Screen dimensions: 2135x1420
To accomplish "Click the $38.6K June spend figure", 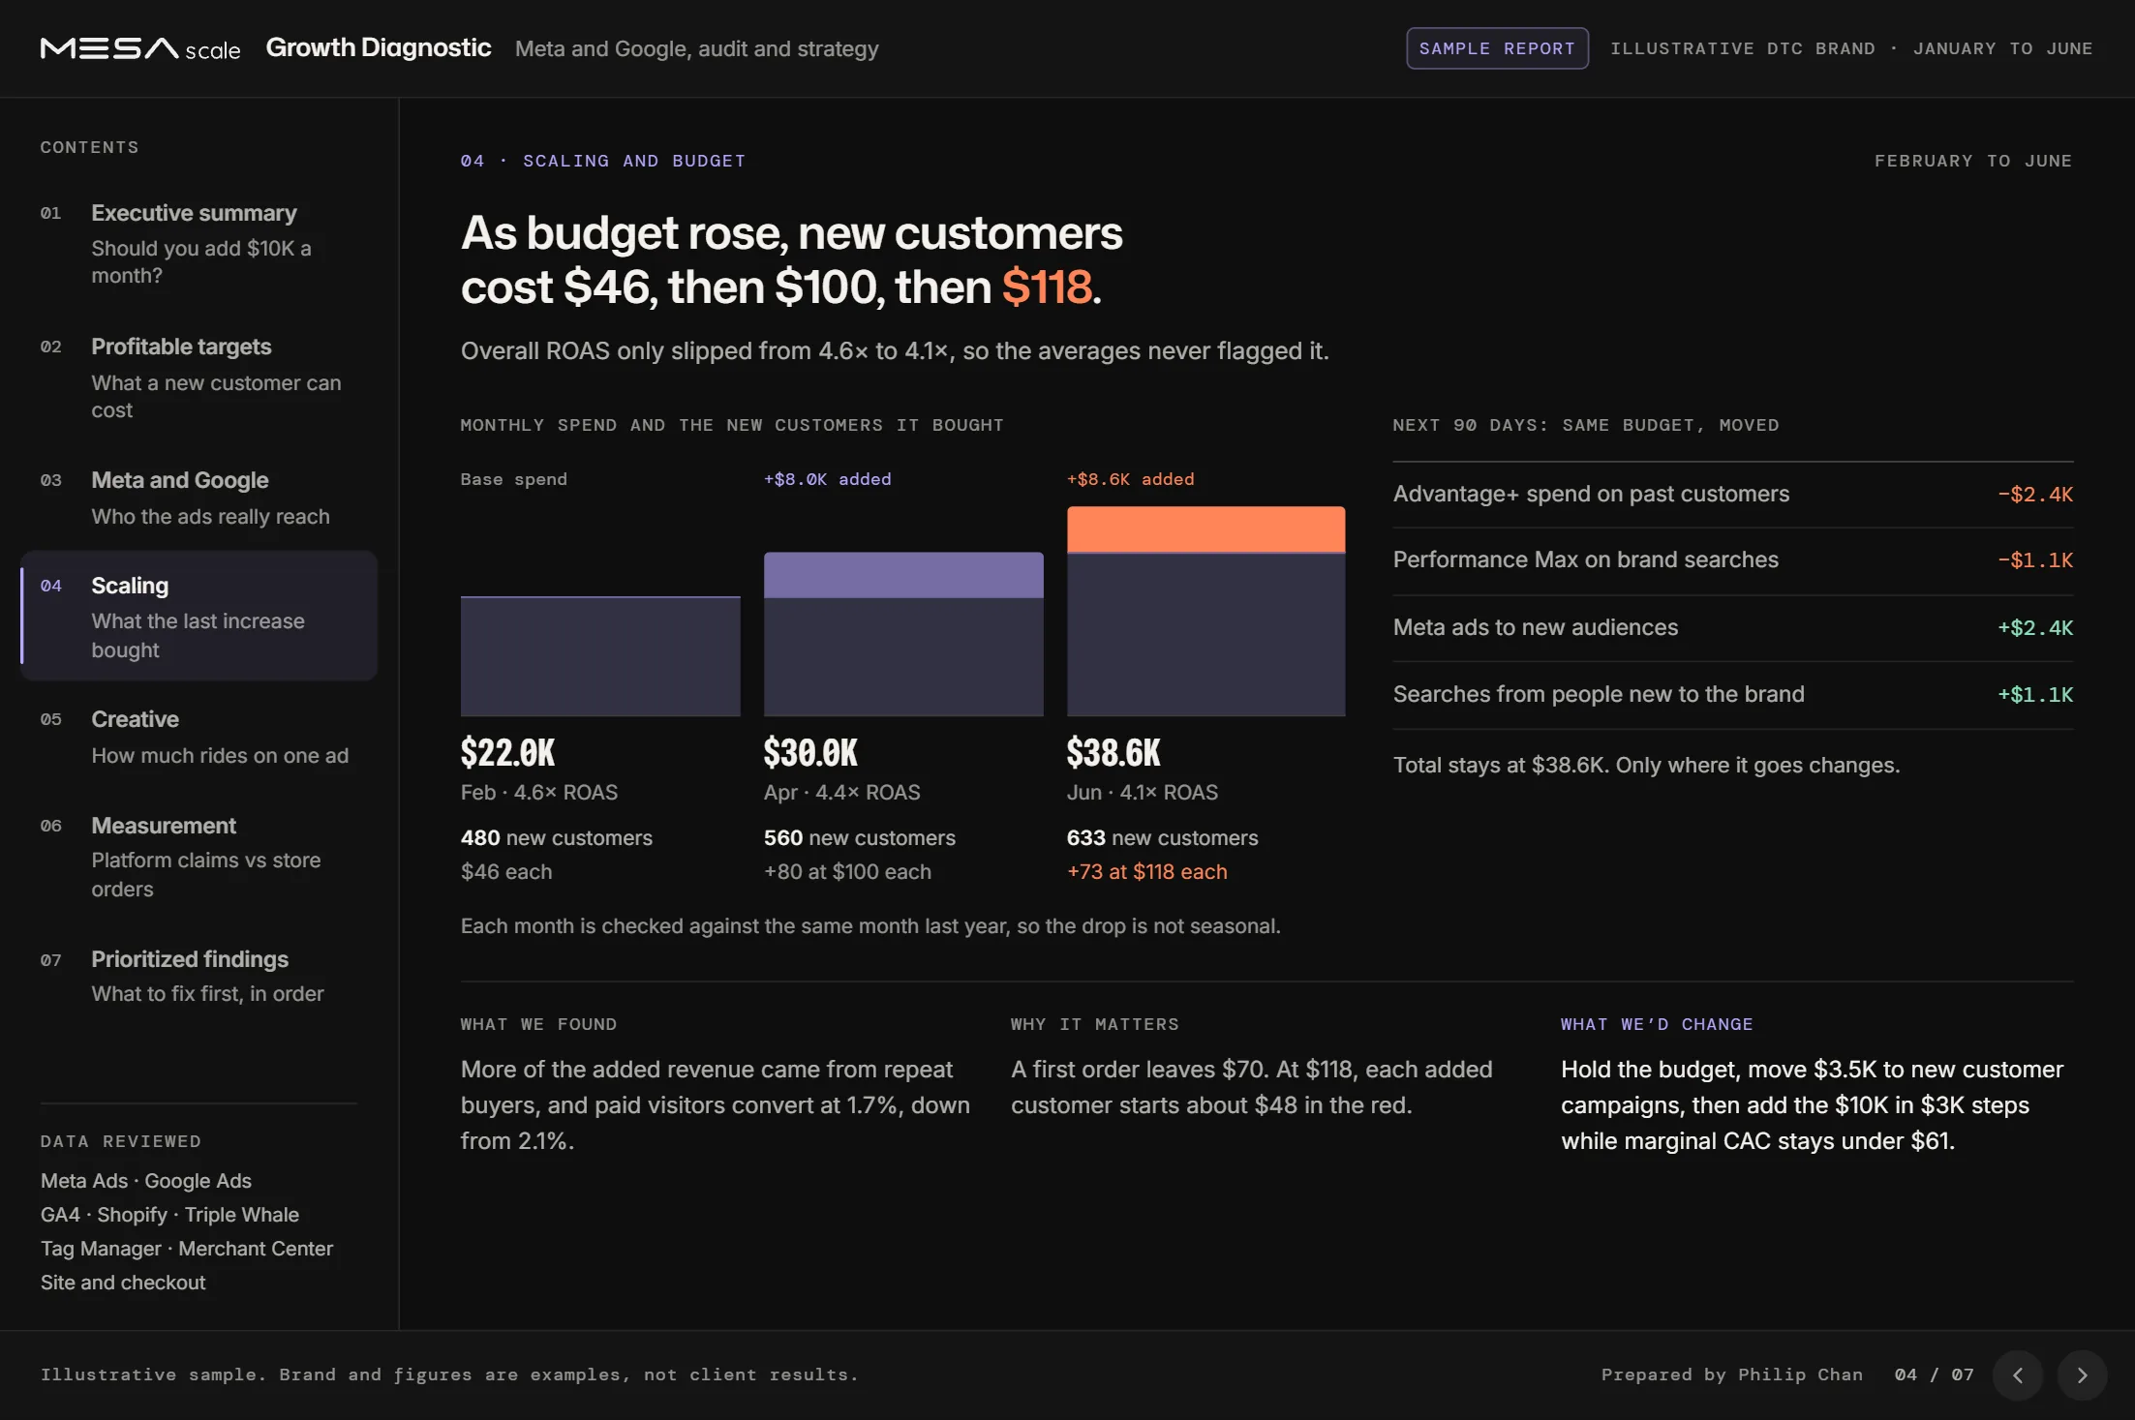I will (1113, 752).
